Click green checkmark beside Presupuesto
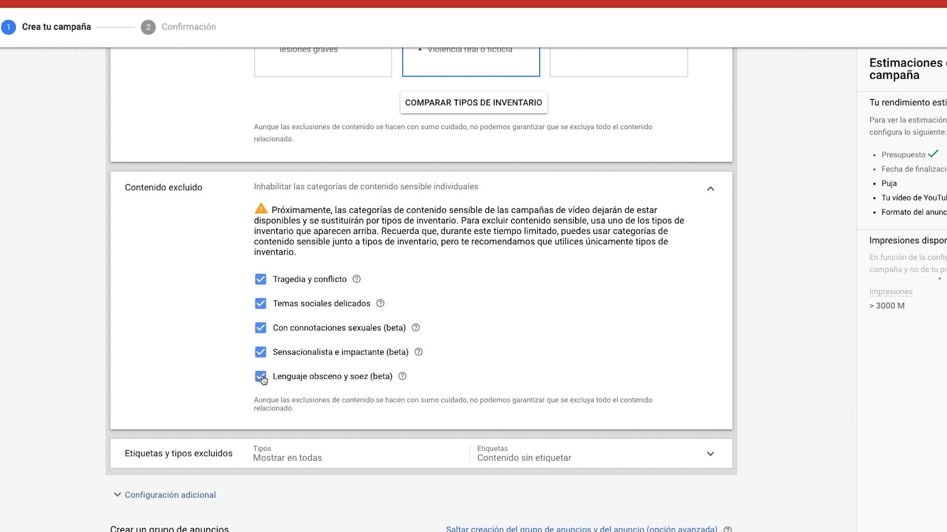 933,154
